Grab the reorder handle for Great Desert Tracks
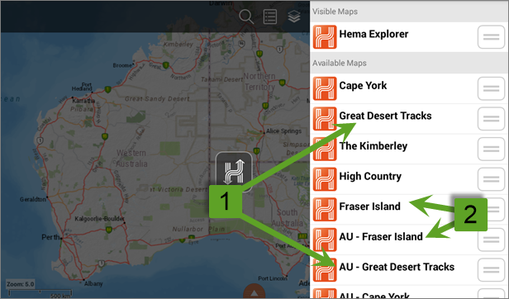The height and width of the screenshot is (299, 509). [x=491, y=119]
